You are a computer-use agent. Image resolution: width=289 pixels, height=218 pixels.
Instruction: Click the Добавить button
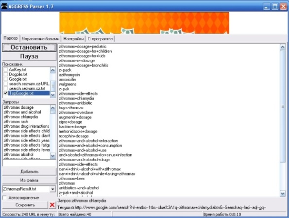pos(29,171)
